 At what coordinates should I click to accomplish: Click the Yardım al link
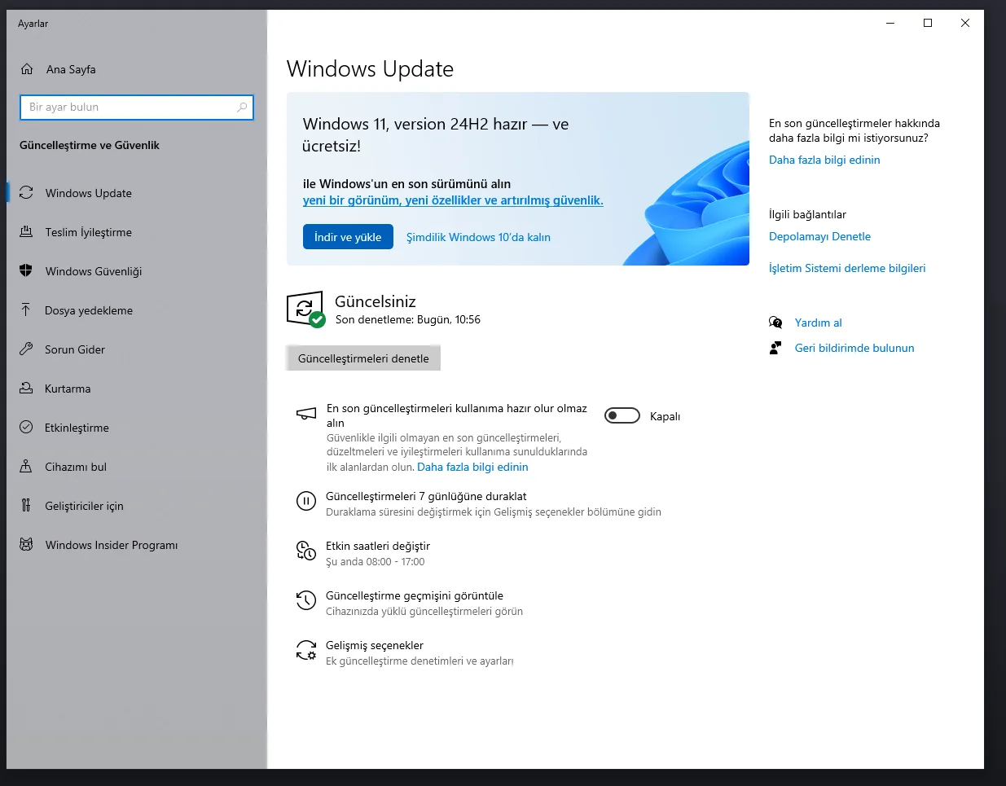coord(818,323)
